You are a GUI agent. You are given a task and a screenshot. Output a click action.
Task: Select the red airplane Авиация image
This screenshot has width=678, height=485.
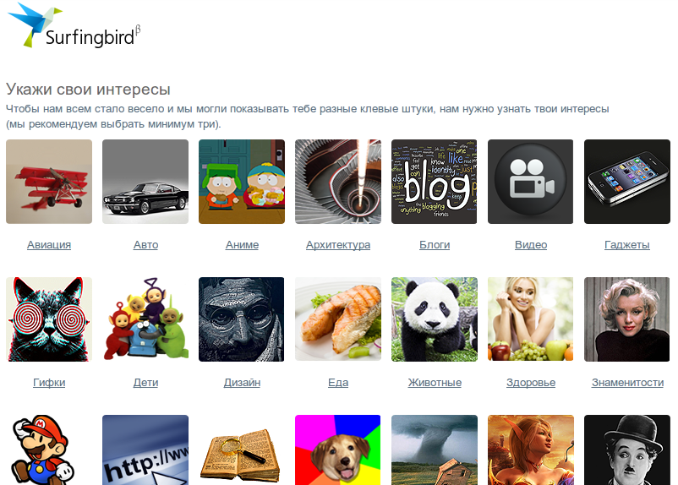[49, 182]
